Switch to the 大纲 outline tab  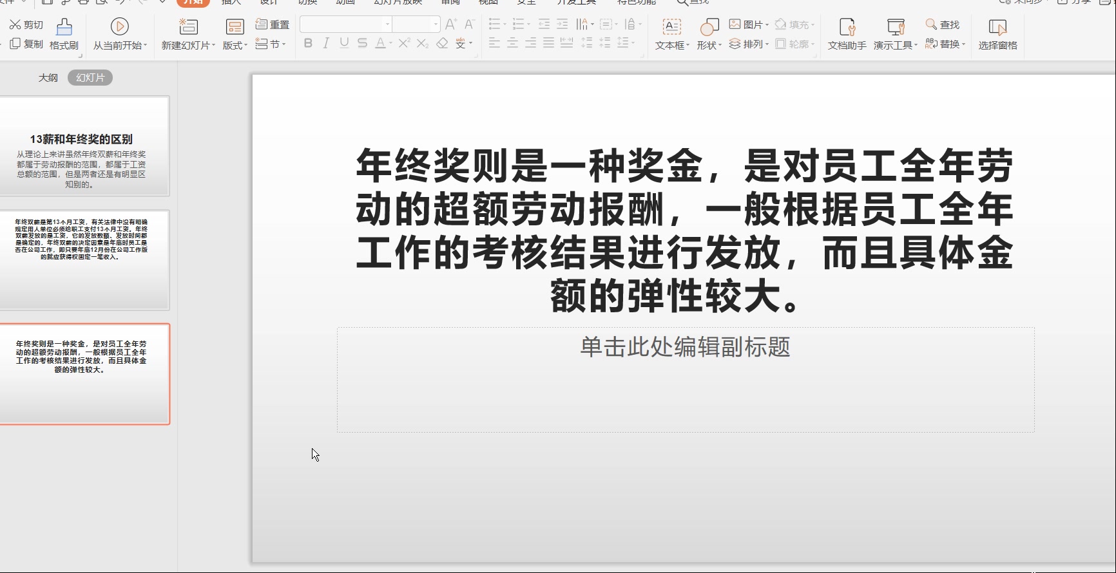tap(48, 77)
